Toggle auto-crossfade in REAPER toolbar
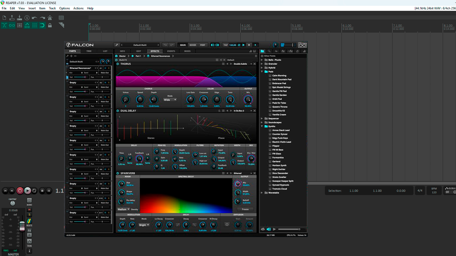 point(4,25)
